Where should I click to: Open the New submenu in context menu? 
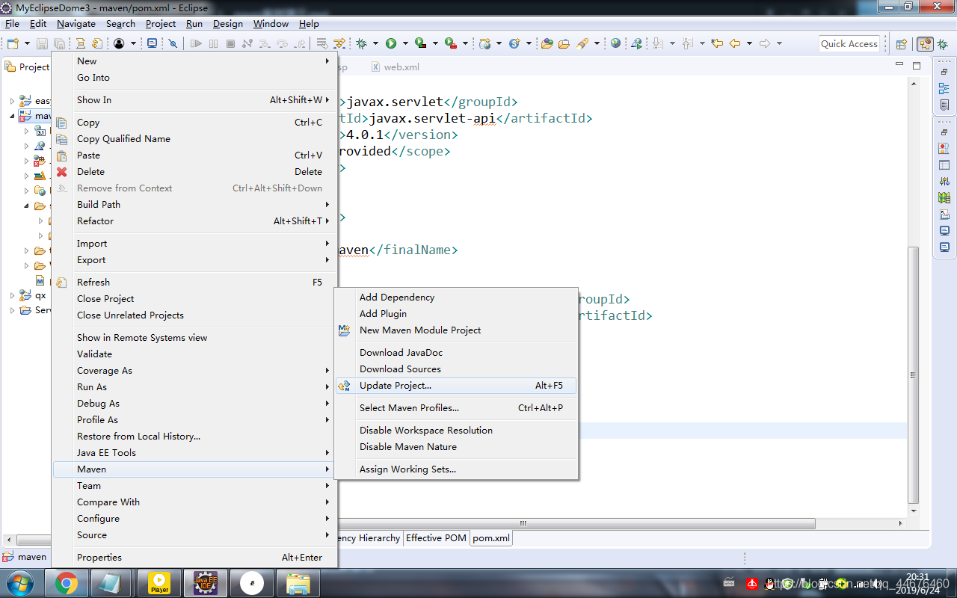194,61
